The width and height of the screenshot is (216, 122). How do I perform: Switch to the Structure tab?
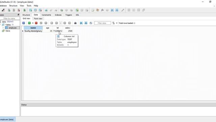[x=26, y=15]
